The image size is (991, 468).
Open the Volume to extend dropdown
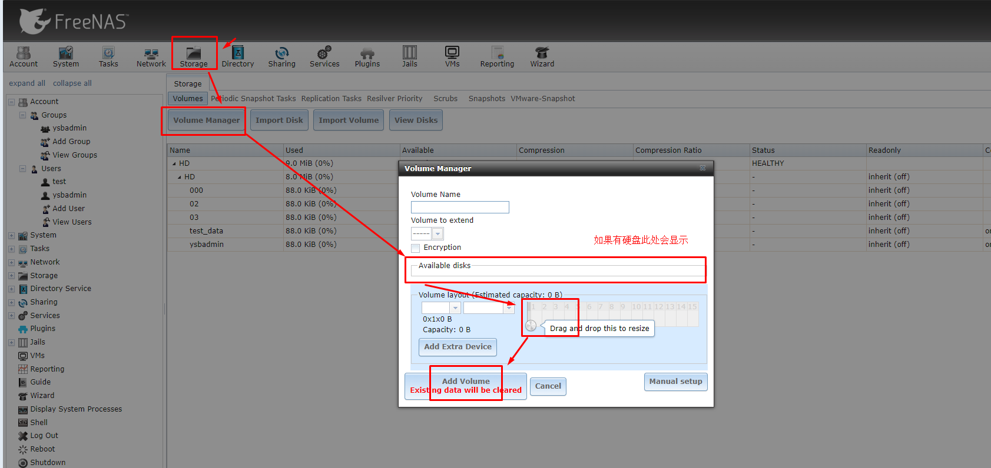click(438, 234)
